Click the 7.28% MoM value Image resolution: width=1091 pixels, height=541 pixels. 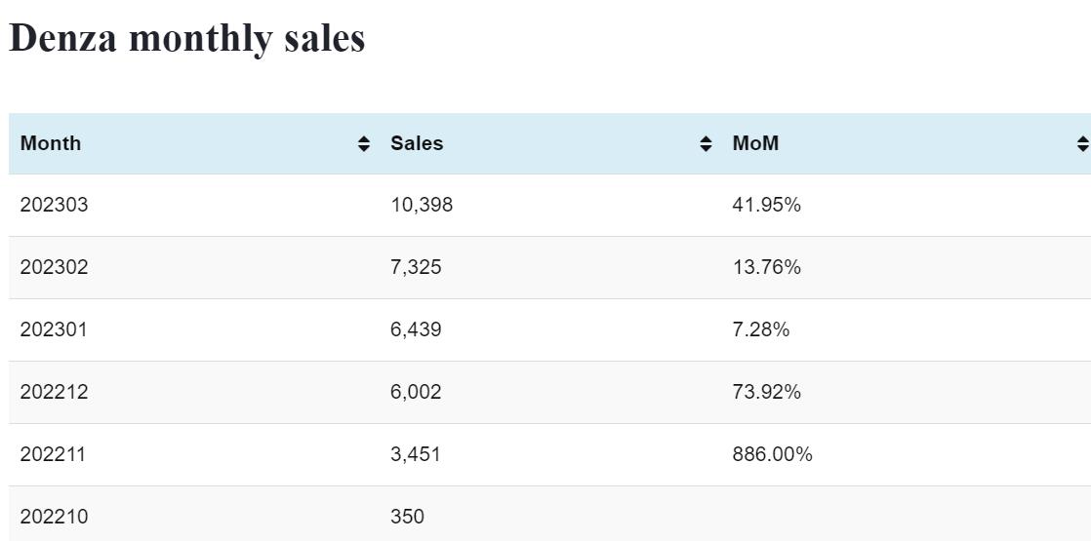pos(760,329)
